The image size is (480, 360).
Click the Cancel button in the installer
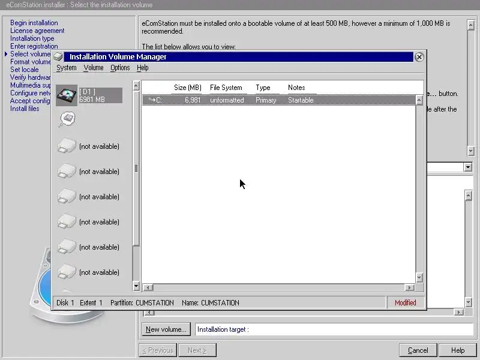(x=418, y=350)
